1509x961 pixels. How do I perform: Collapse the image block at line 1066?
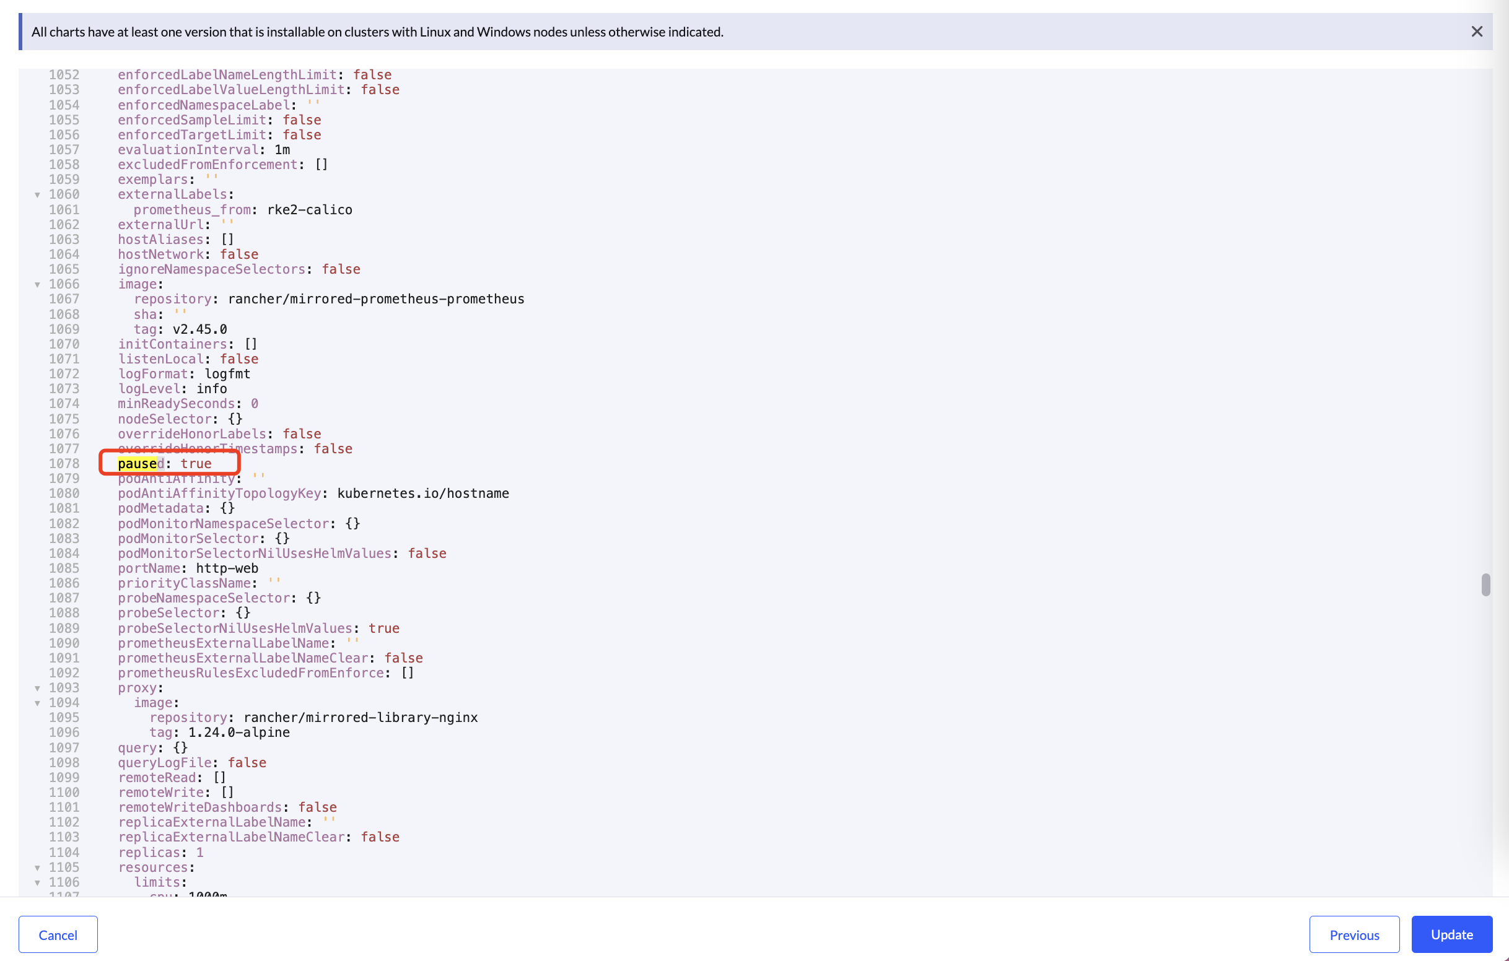(x=38, y=284)
